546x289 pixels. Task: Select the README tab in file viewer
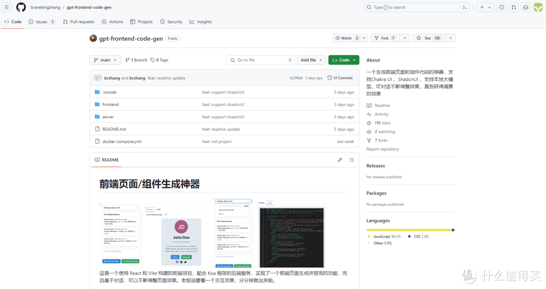pos(107,160)
